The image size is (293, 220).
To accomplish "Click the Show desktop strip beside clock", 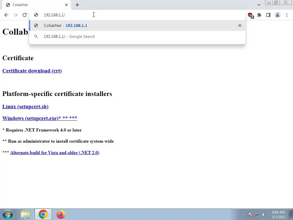I will click(x=291, y=214).
